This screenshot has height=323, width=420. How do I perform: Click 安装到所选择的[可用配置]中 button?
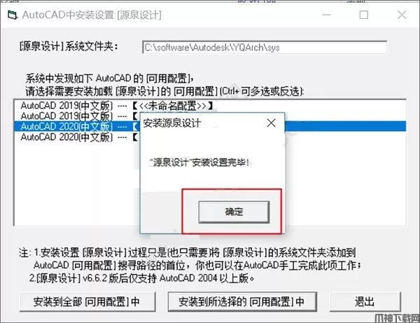pos(242,302)
